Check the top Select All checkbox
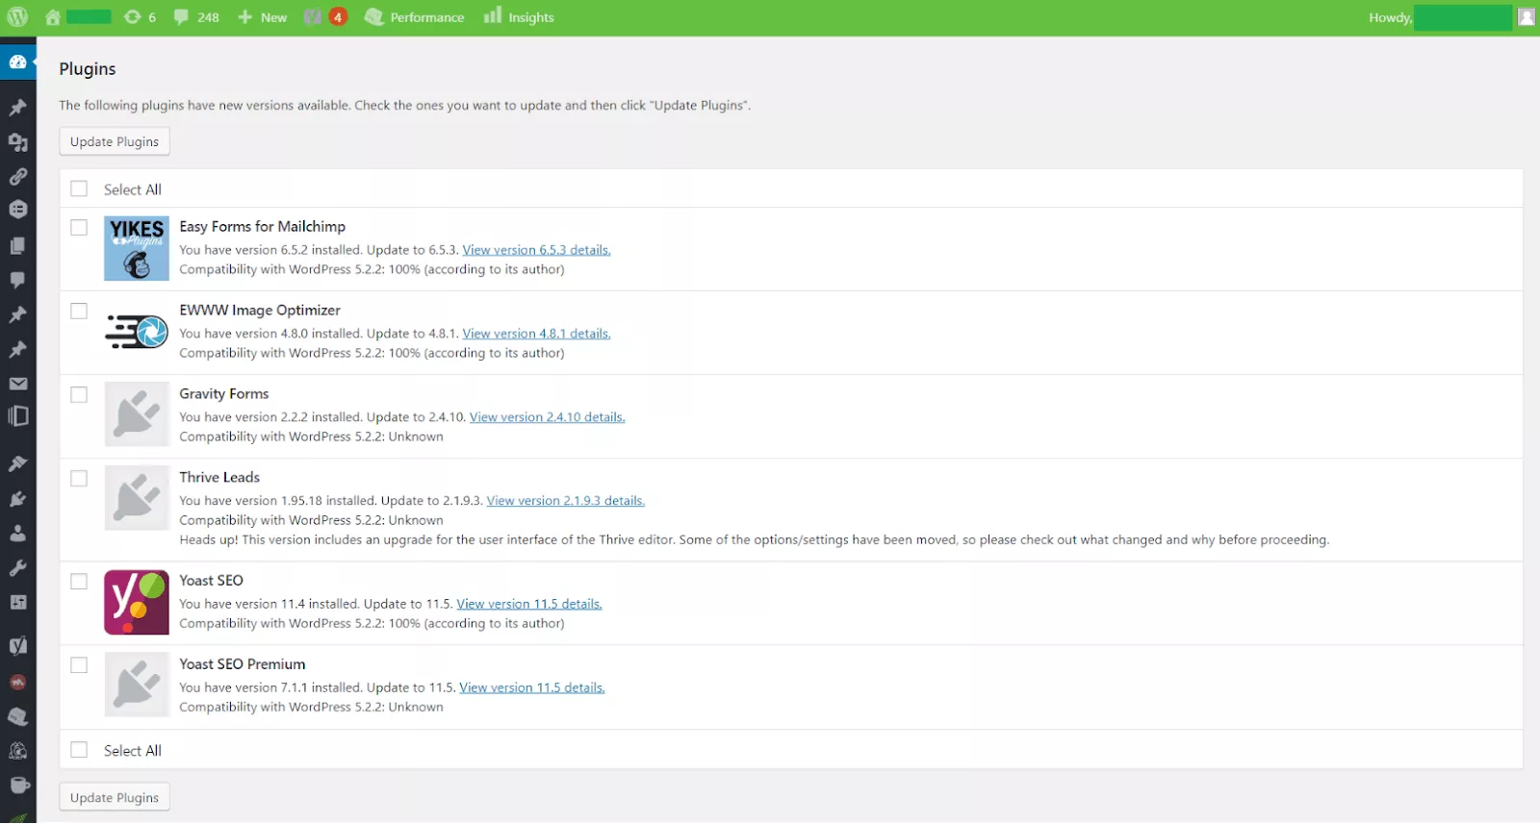The width and height of the screenshot is (1540, 824). click(x=79, y=188)
